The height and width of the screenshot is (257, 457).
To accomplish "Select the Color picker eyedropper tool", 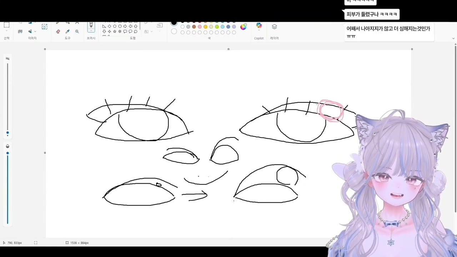I will click(67, 31).
